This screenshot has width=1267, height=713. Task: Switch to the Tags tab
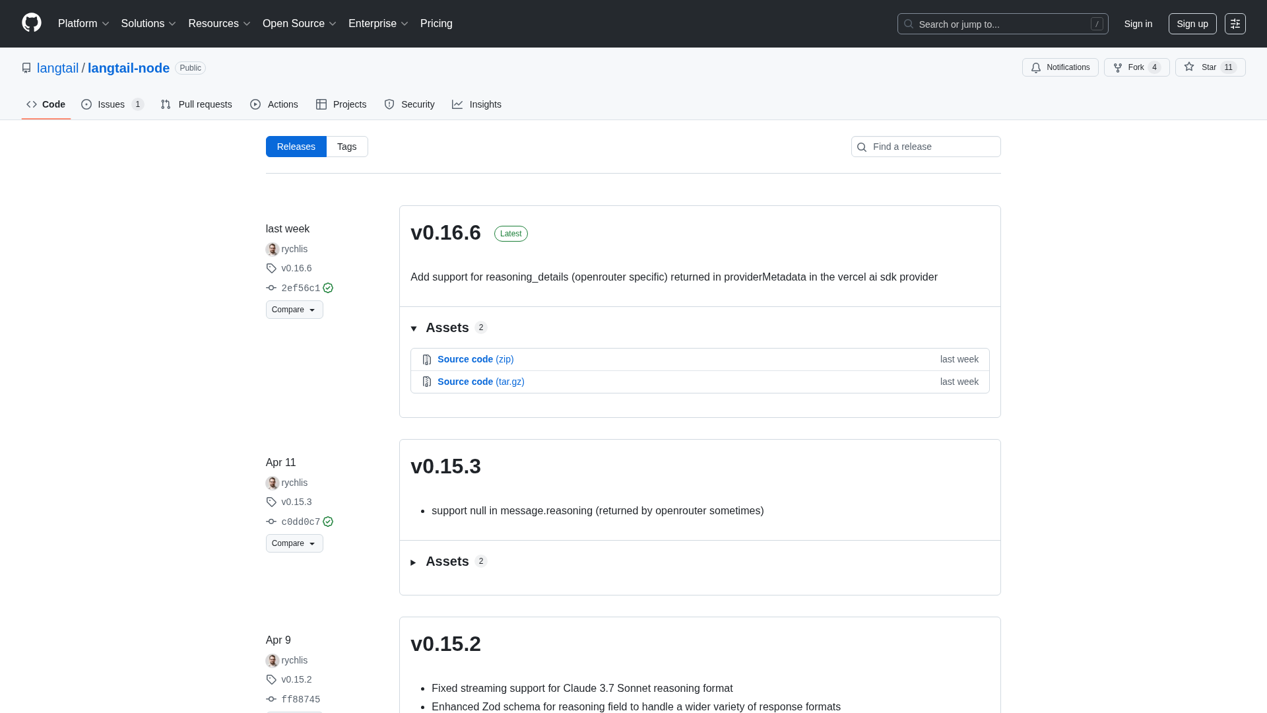pyautogui.click(x=346, y=147)
